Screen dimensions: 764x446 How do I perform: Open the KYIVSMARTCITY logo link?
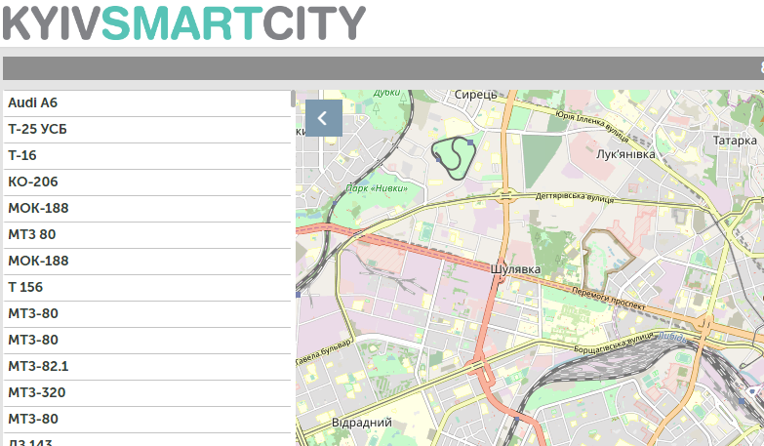click(184, 22)
